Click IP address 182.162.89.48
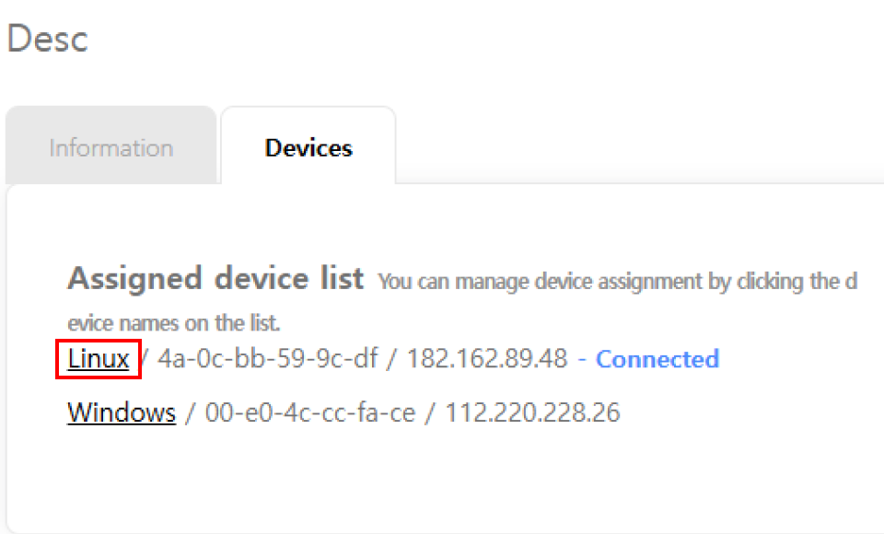 point(487,359)
